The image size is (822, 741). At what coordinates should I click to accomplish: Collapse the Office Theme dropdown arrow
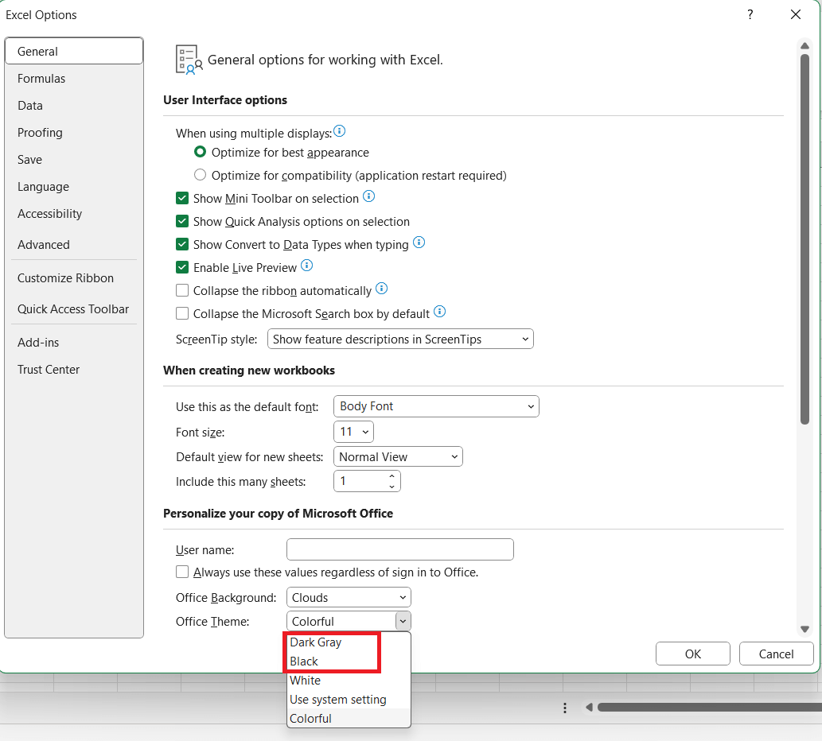(x=403, y=622)
